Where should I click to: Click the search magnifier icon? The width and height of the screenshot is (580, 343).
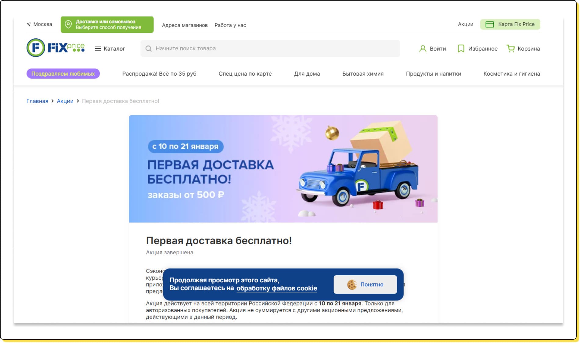click(x=149, y=49)
